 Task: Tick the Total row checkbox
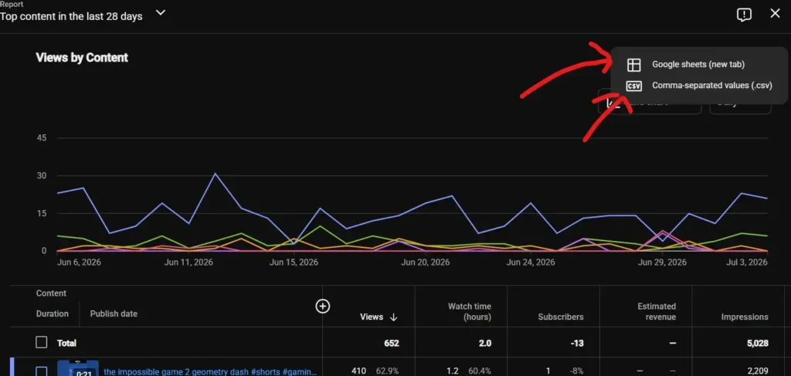tap(42, 342)
